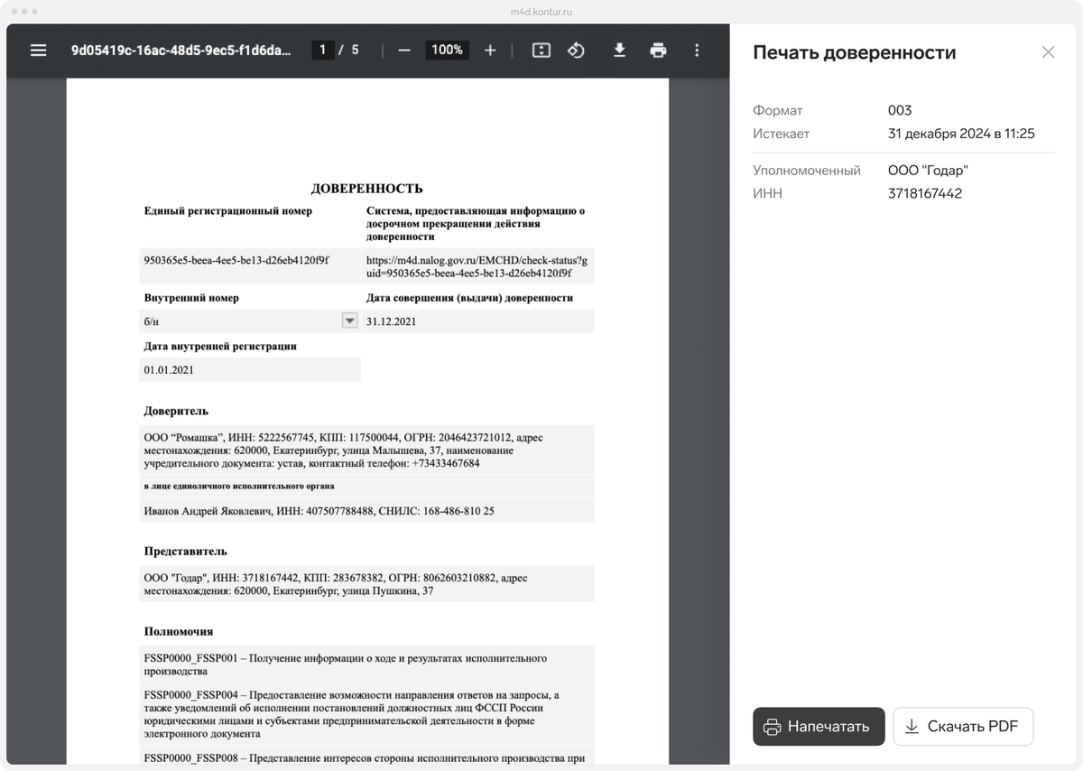Click the fit to page icon
This screenshot has height=771, width=1083.
tap(541, 51)
